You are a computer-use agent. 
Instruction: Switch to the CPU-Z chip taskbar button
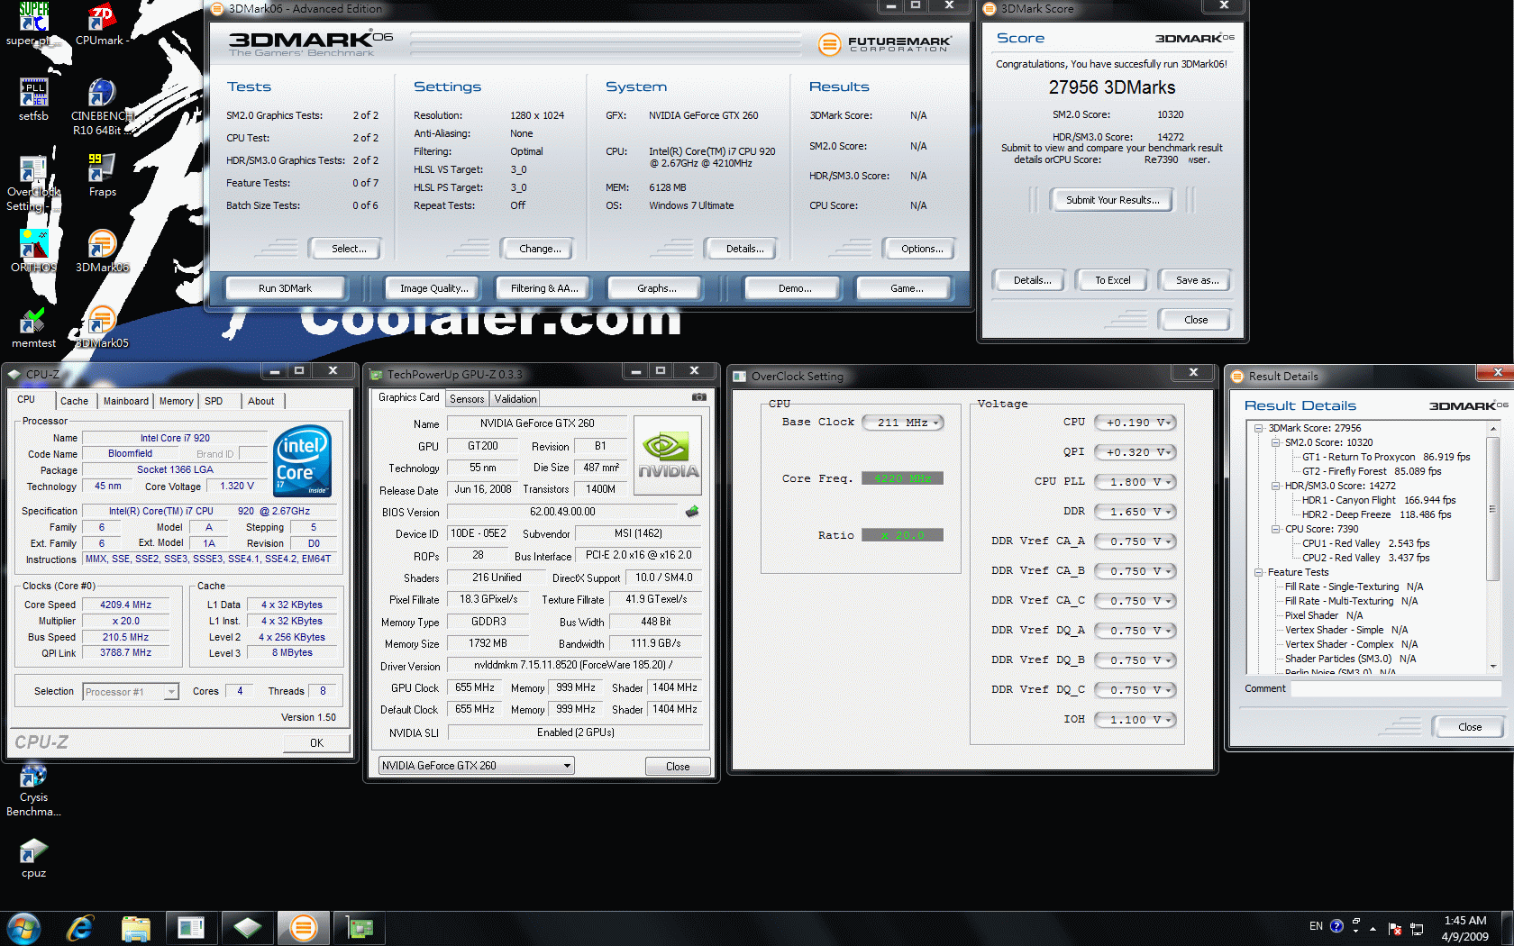(247, 928)
